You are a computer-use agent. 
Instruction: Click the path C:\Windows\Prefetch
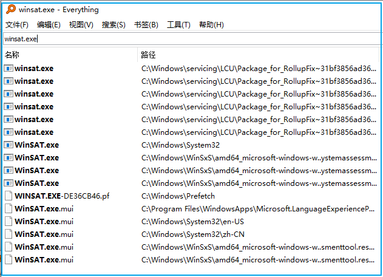pyautogui.click(x=178, y=196)
